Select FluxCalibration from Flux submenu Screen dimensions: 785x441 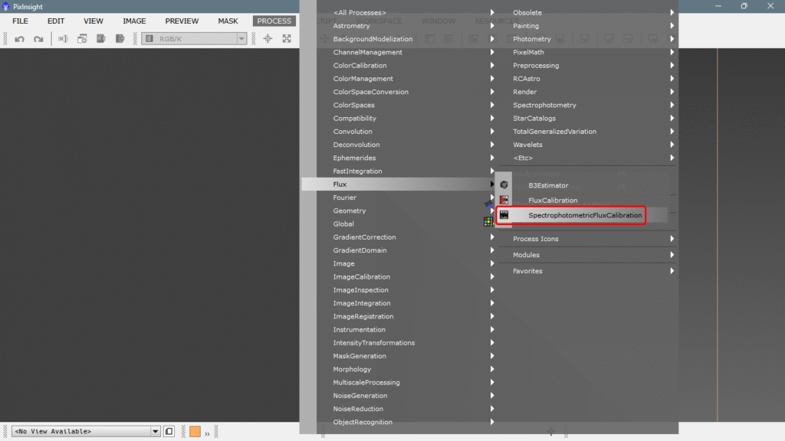pos(553,200)
